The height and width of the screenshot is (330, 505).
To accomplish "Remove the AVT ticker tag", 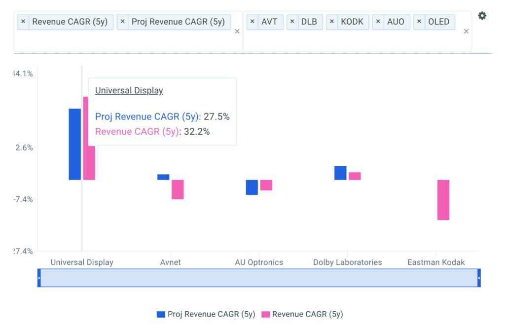I will point(252,22).
